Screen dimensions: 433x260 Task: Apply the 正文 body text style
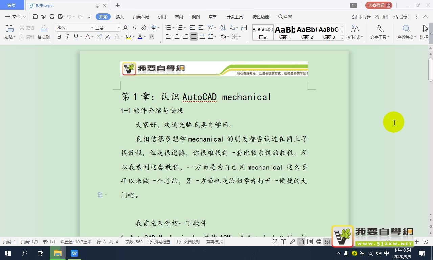click(x=263, y=33)
